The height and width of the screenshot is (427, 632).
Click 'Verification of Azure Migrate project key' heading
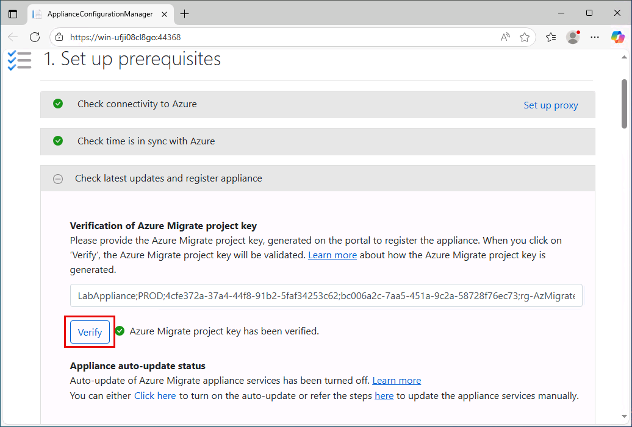tap(163, 226)
